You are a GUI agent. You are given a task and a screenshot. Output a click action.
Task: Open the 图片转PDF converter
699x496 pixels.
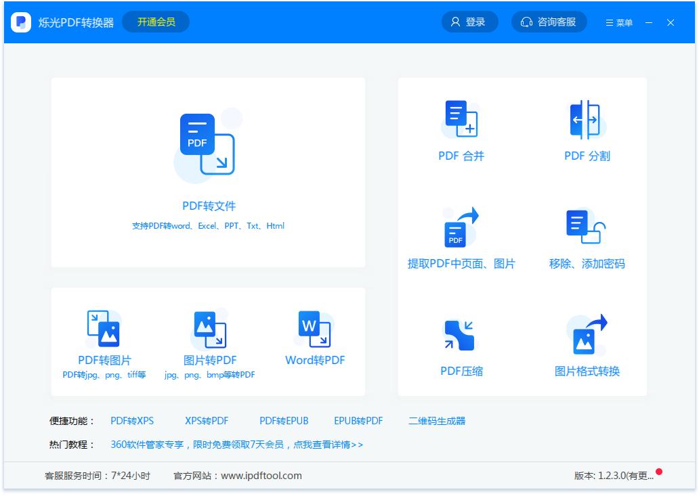[208, 345]
